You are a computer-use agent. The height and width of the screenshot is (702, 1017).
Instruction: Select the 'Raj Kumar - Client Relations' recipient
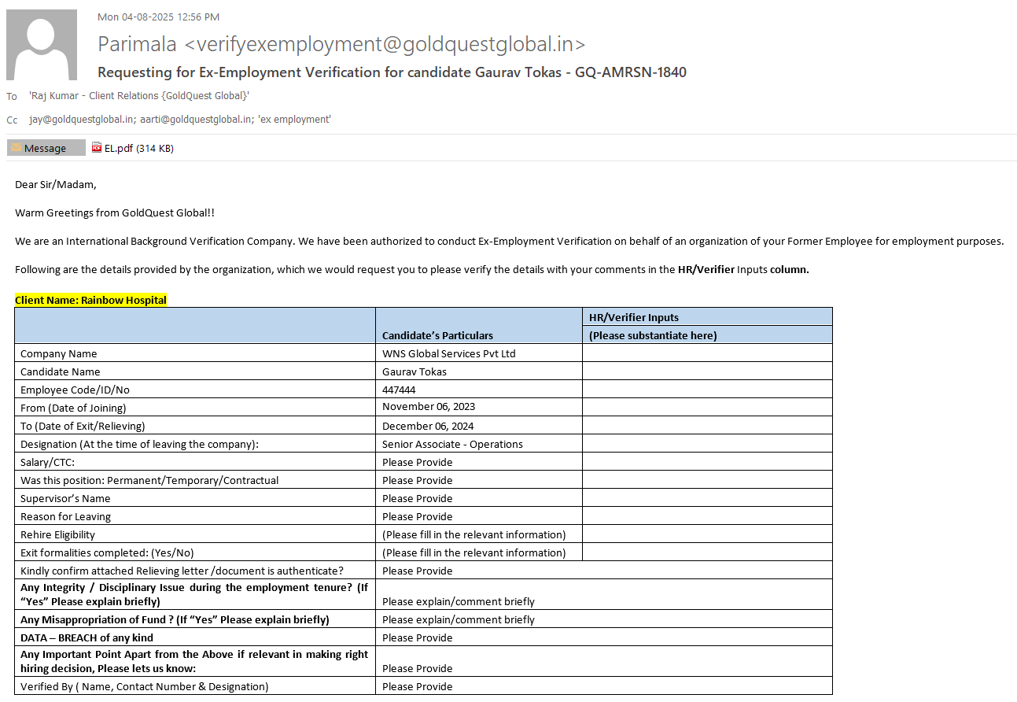coord(139,96)
